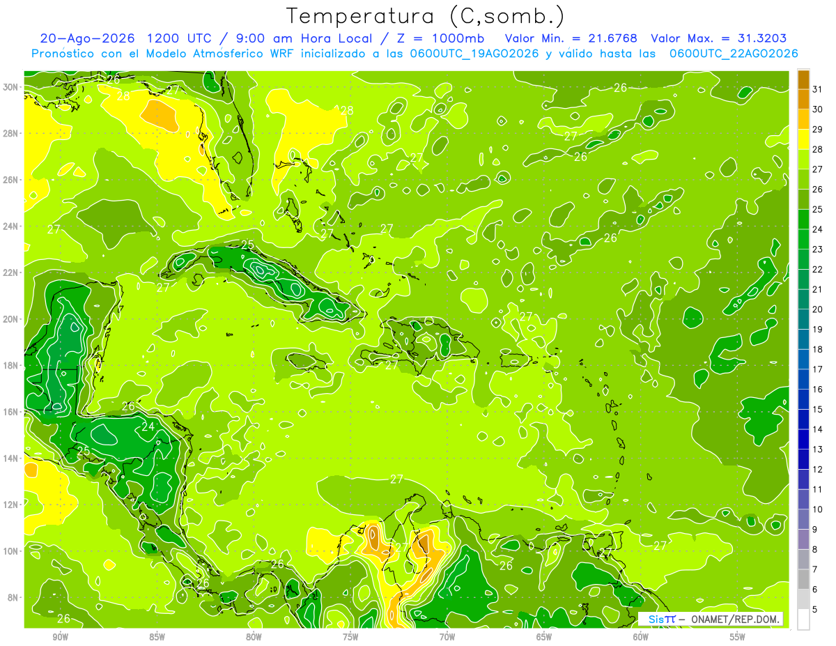This screenshot has height=646, width=836.
Task: Click the title "Temperatura (C,somb.)"
Action: [x=426, y=16]
